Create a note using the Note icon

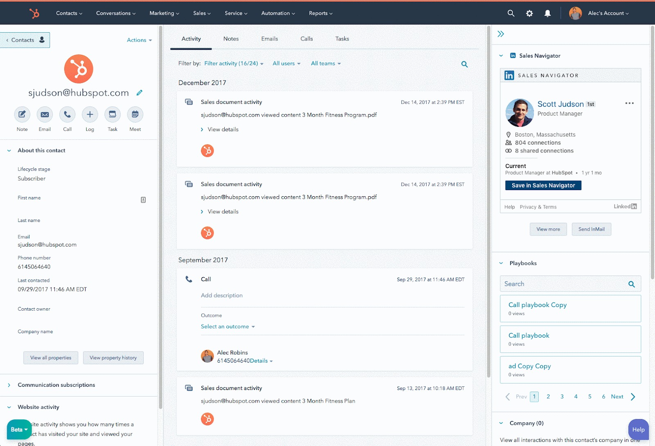[x=22, y=115]
